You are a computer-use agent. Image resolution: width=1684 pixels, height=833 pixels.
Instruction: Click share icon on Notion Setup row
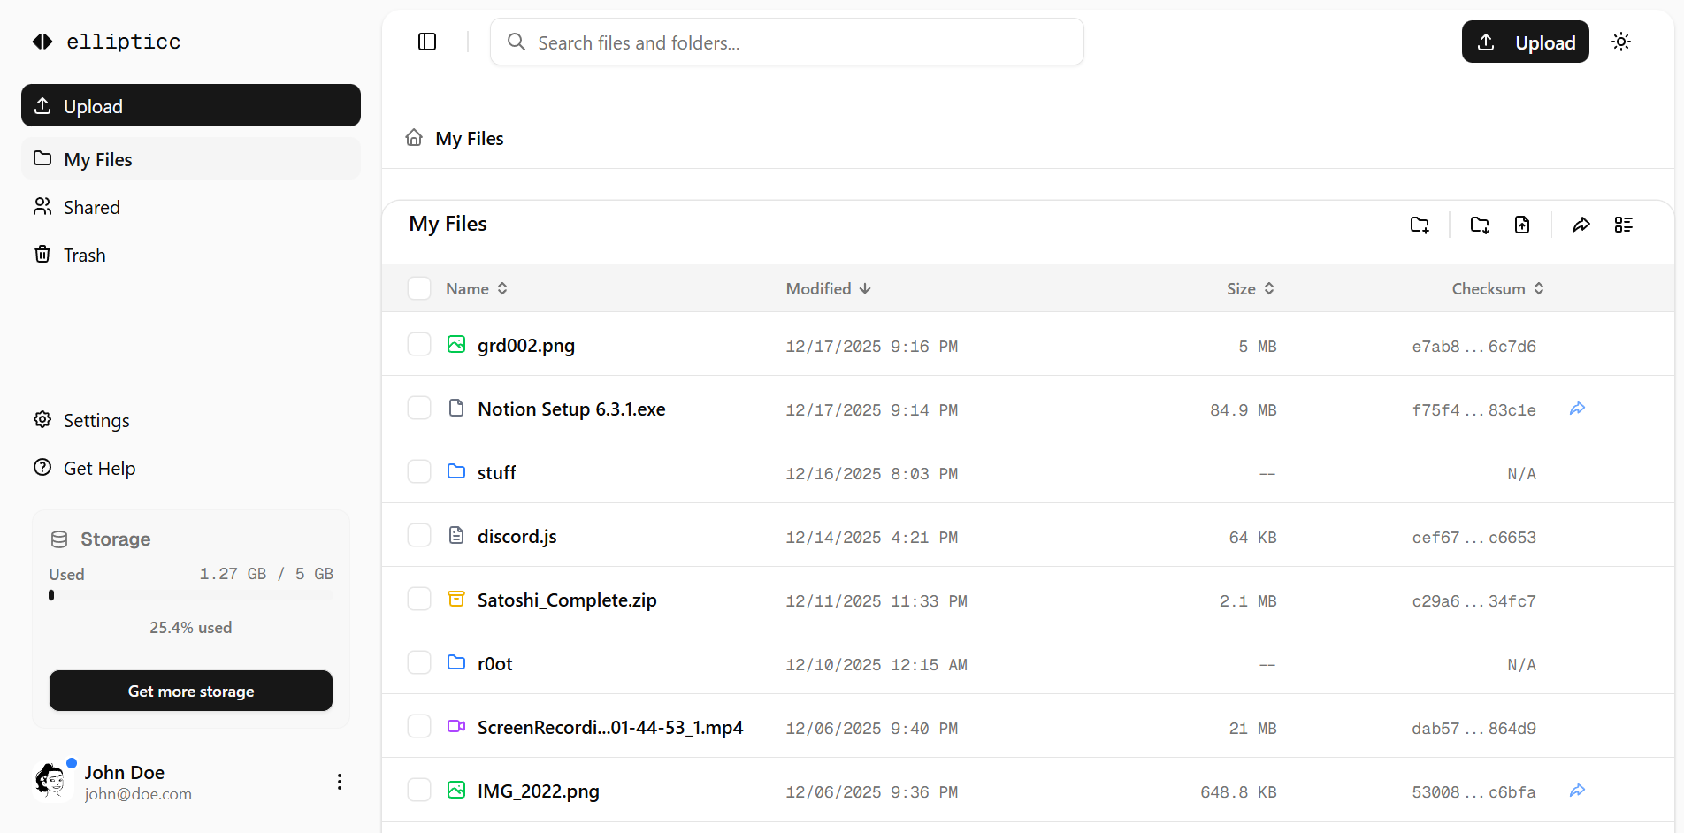(1577, 409)
